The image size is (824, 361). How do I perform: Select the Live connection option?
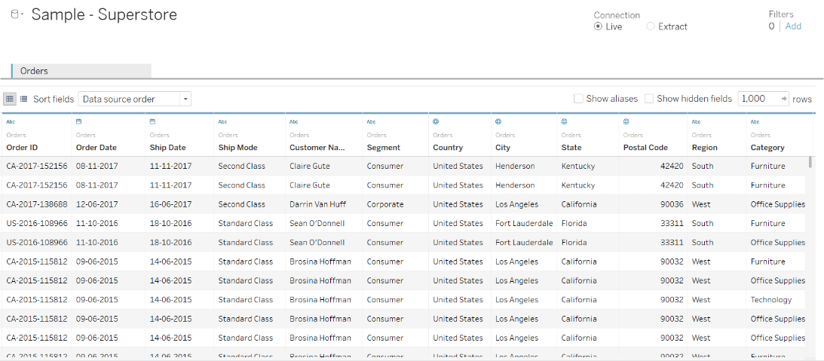point(599,26)
